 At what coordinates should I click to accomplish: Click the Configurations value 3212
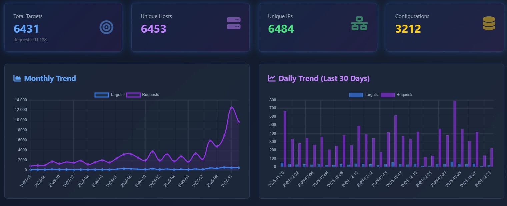point(408,29)
